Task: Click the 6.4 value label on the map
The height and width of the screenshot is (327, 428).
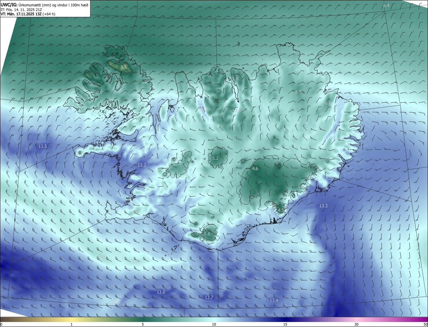Action: (386, 6)
